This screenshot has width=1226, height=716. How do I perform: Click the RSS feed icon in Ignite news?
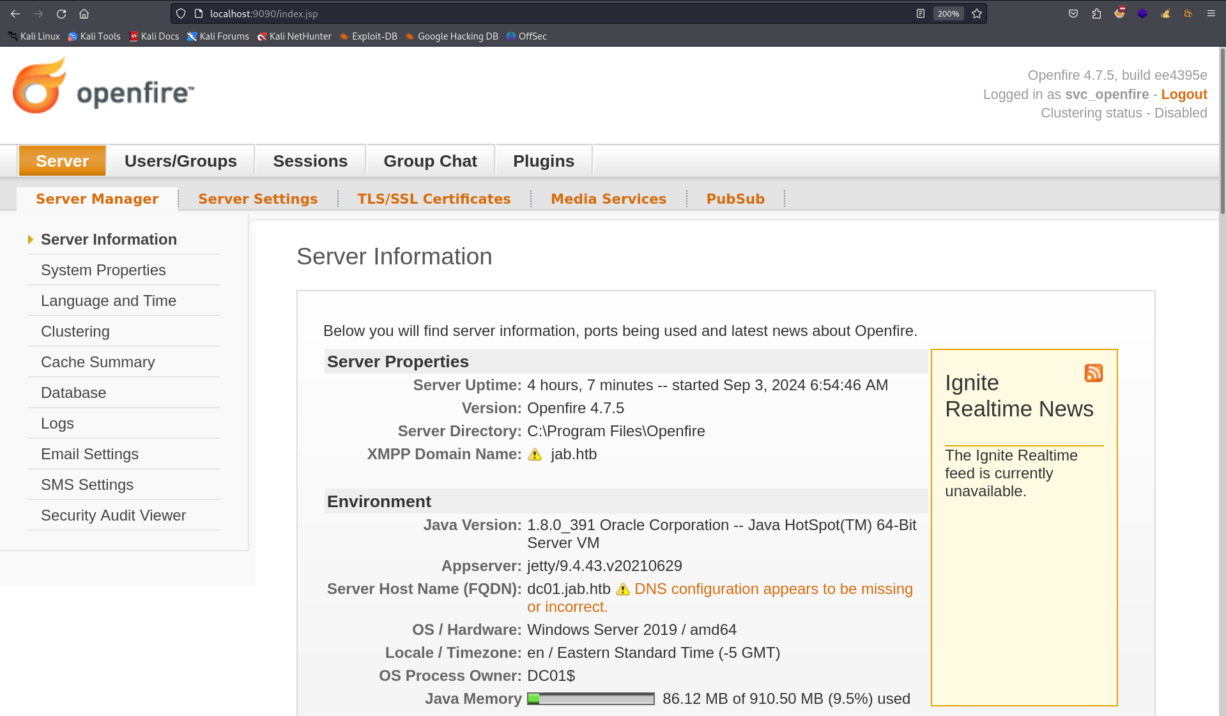1094,373
